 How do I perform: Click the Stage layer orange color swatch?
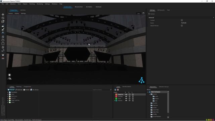[x=116, y=94]
